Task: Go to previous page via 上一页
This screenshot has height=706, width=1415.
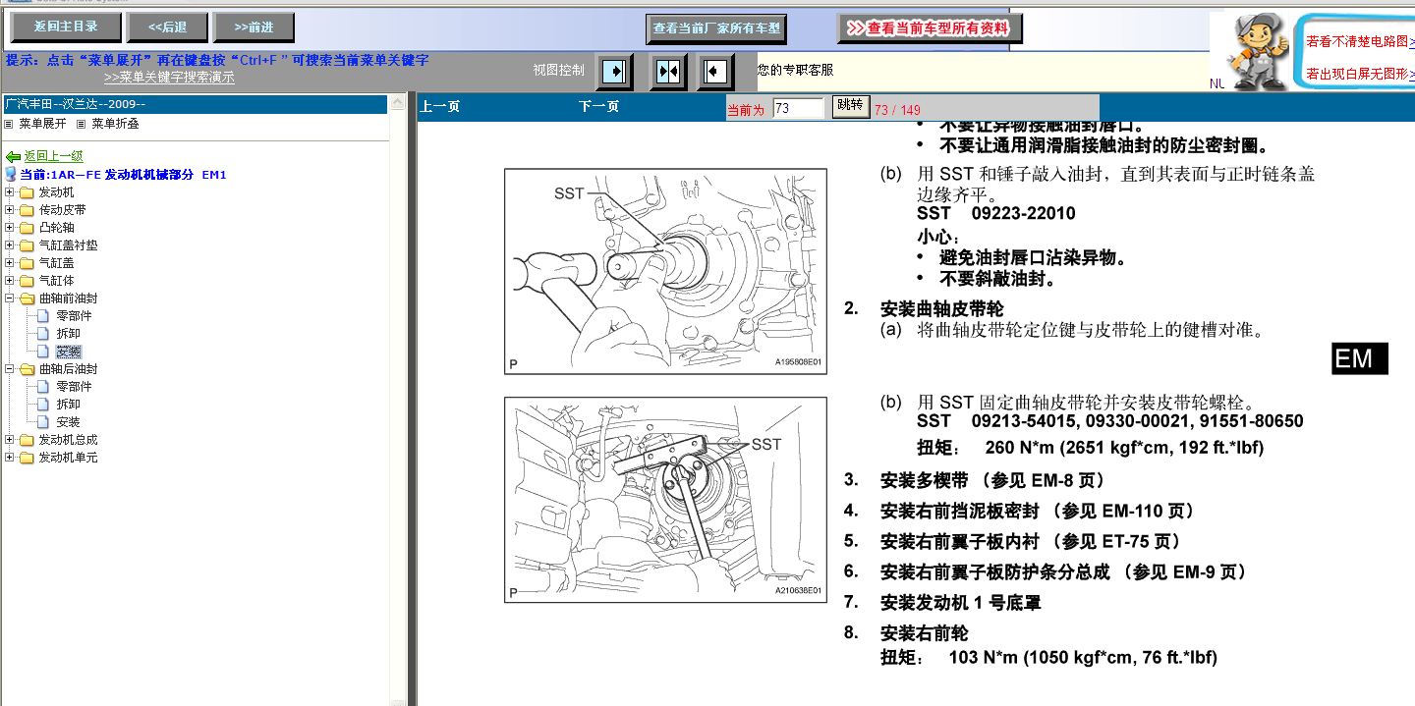Action: pos(440,107)
